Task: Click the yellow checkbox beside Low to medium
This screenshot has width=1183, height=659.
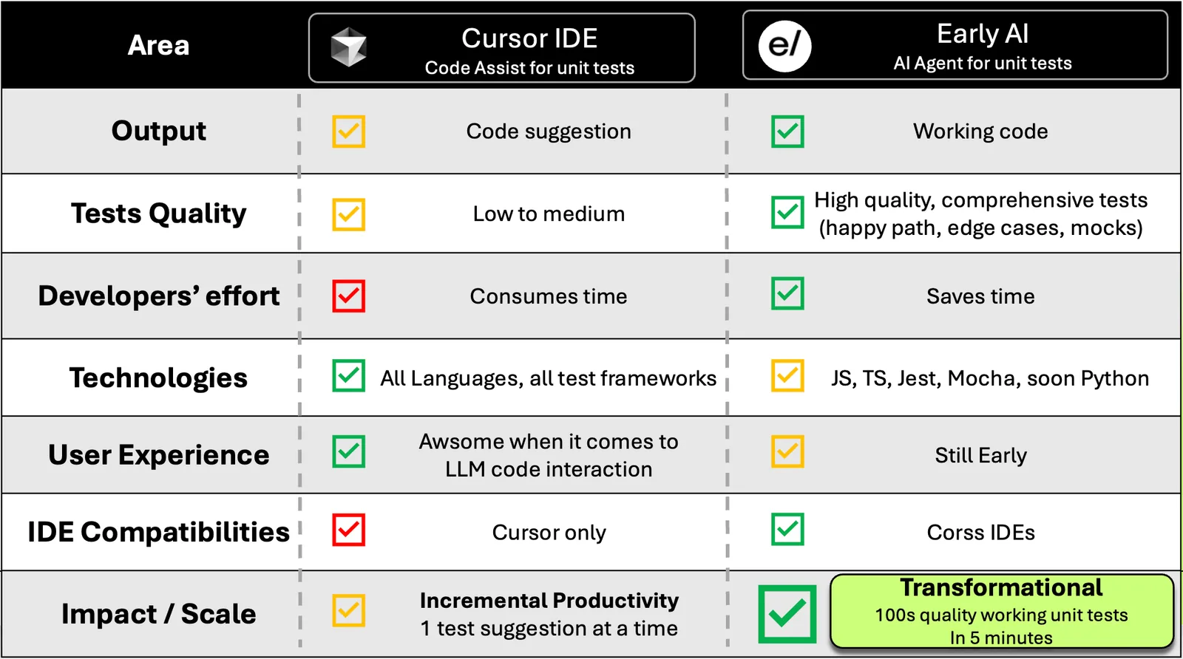Action: (348, 214)
